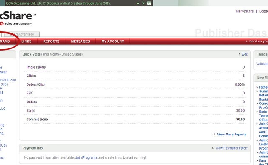
Task: Click the Commissions row in Quick Stats
Action: click(136, 119)
